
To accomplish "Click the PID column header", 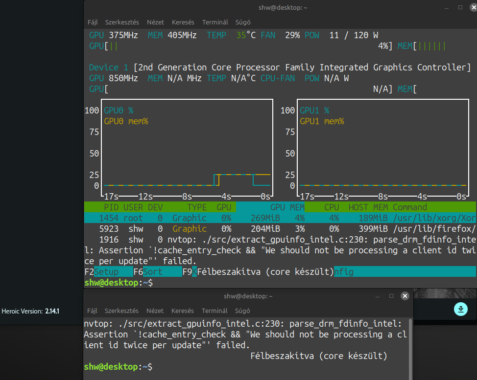I will click(111, 207).
